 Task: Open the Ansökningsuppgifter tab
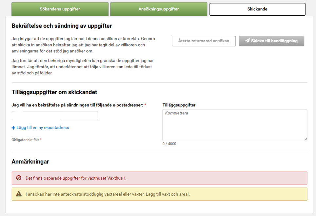click(x=158, y=9)
